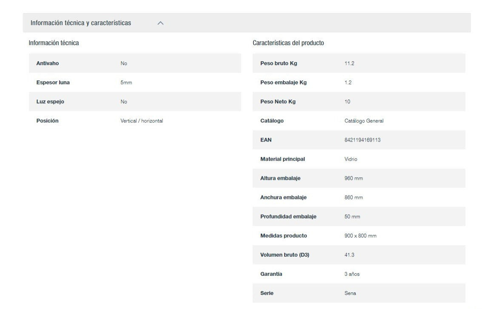Image resolution: width=482 pixels, height=309 pixels.
Task: Click the 'Anchura embalaje' label
Action: point(283,197)
